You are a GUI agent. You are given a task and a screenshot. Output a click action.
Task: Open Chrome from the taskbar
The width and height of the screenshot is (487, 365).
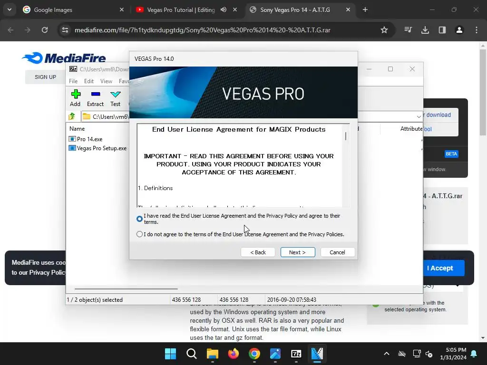[x=254, y=354]
